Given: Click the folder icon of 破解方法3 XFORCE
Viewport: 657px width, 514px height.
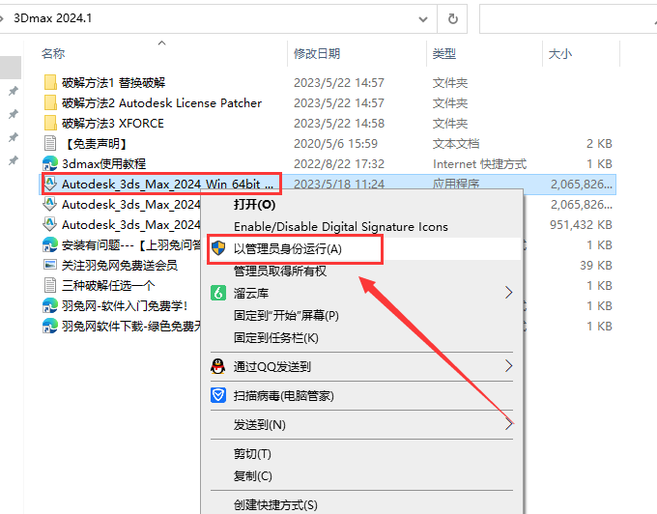Looking at the screenshot, I should coord(50,123).
